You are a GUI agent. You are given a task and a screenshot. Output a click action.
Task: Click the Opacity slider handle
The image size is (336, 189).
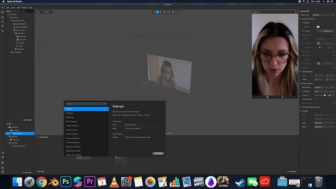coord(325,96)
